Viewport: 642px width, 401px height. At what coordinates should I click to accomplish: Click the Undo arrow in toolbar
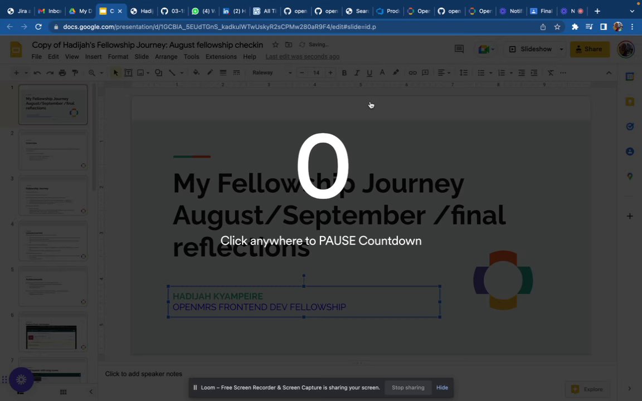[37, 73]
